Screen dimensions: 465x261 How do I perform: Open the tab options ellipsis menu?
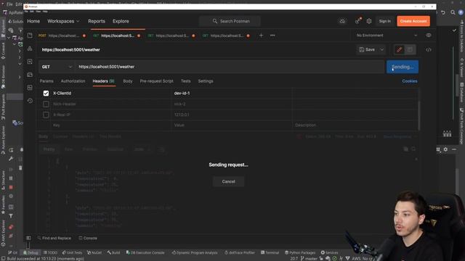[x=272, y=36]
